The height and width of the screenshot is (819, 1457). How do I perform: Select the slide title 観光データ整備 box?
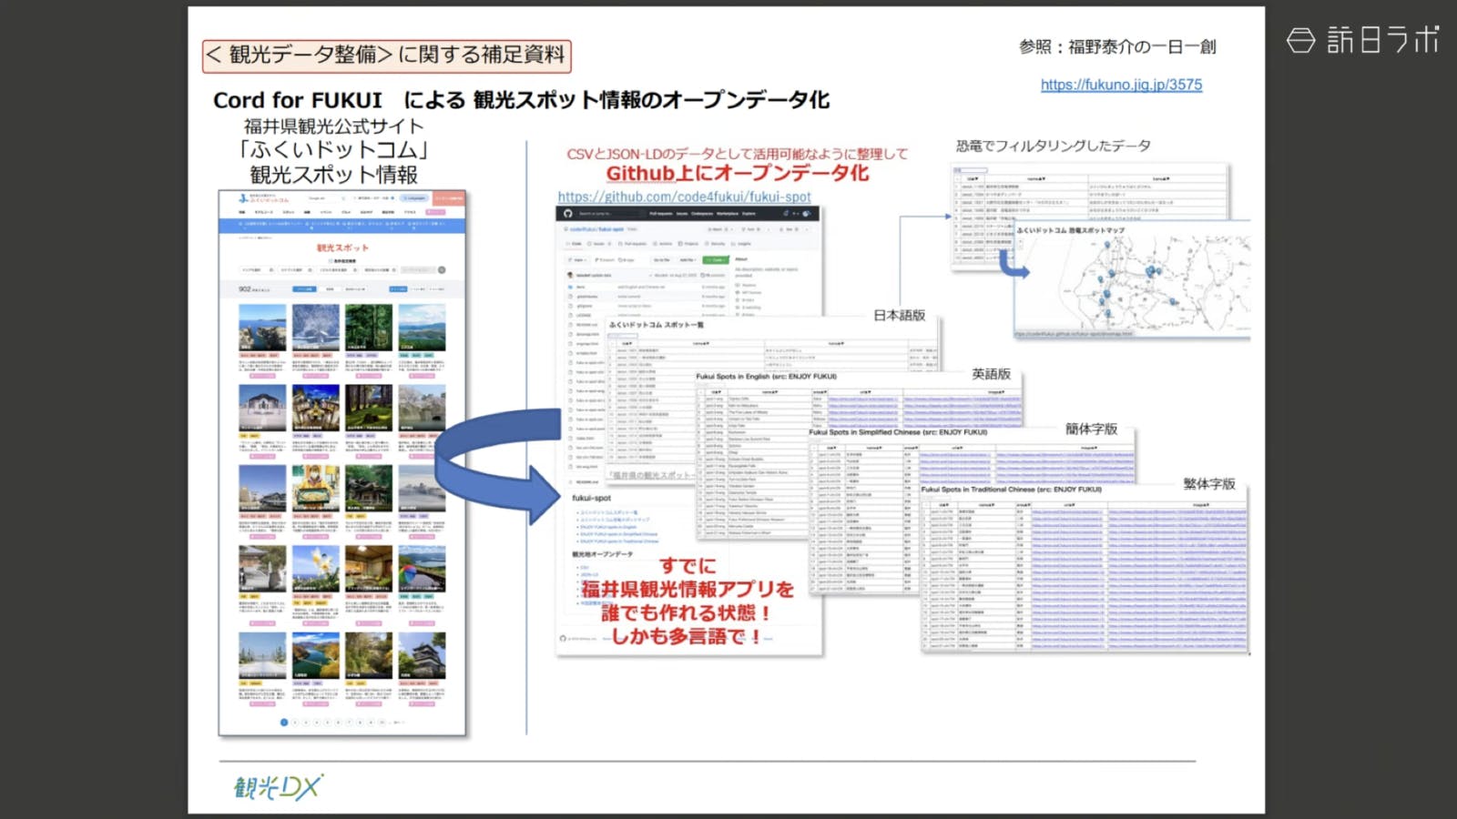387,56
